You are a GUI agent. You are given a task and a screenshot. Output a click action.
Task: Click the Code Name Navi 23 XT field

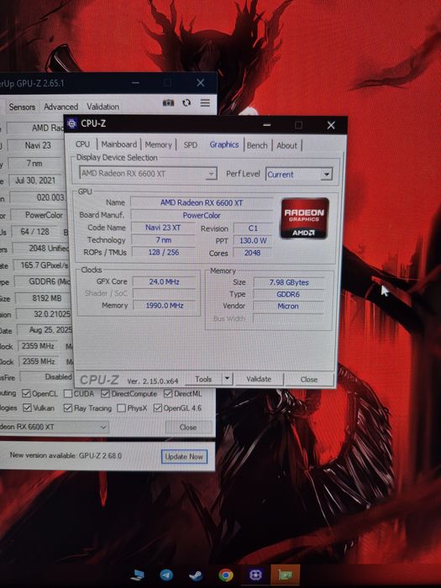click(x=163, y=228)
